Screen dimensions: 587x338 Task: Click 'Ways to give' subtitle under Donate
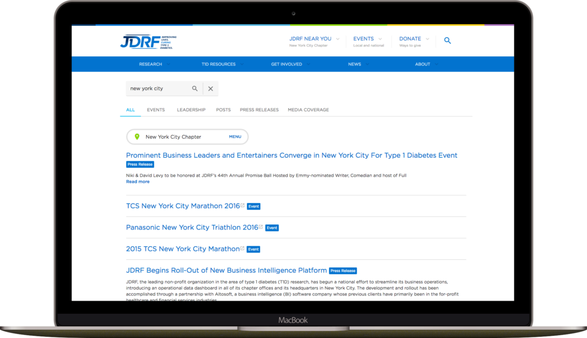click(x=410, y=46)
